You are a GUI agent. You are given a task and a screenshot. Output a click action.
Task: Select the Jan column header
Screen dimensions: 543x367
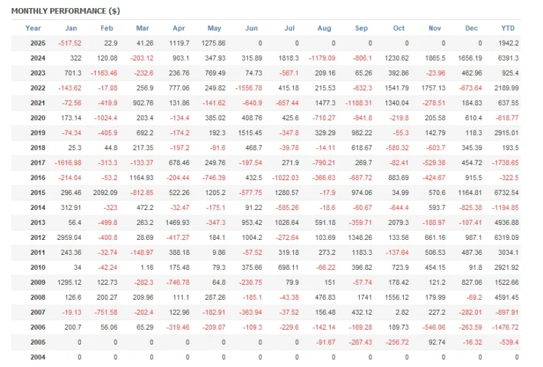[x=71, y=28]
